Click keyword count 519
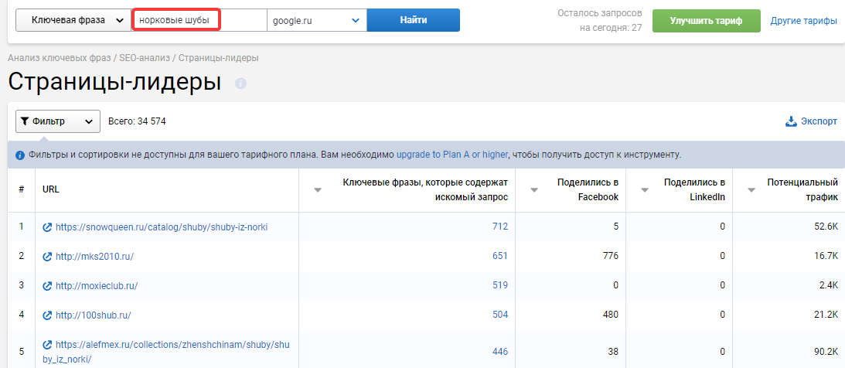The image size is (845, 368). click(500, 285)
